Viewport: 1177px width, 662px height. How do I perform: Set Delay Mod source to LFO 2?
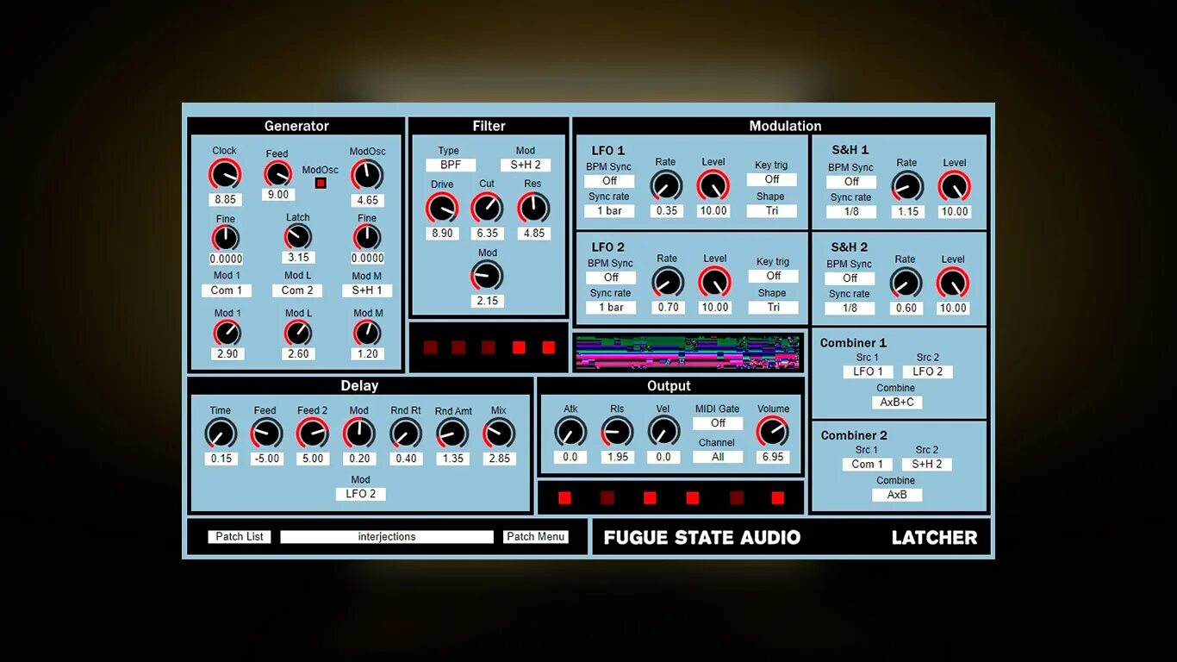(360, 494)
